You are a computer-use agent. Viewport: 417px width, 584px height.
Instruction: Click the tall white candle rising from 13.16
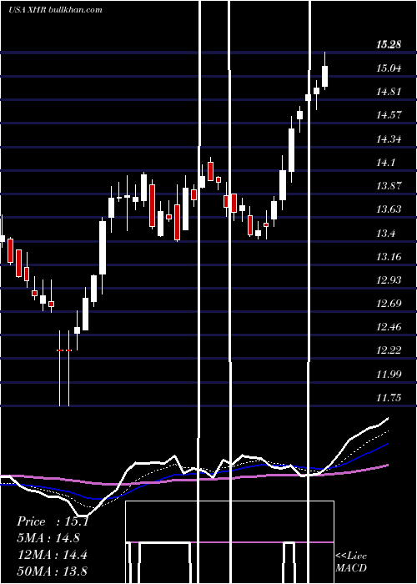coord(103,248)
